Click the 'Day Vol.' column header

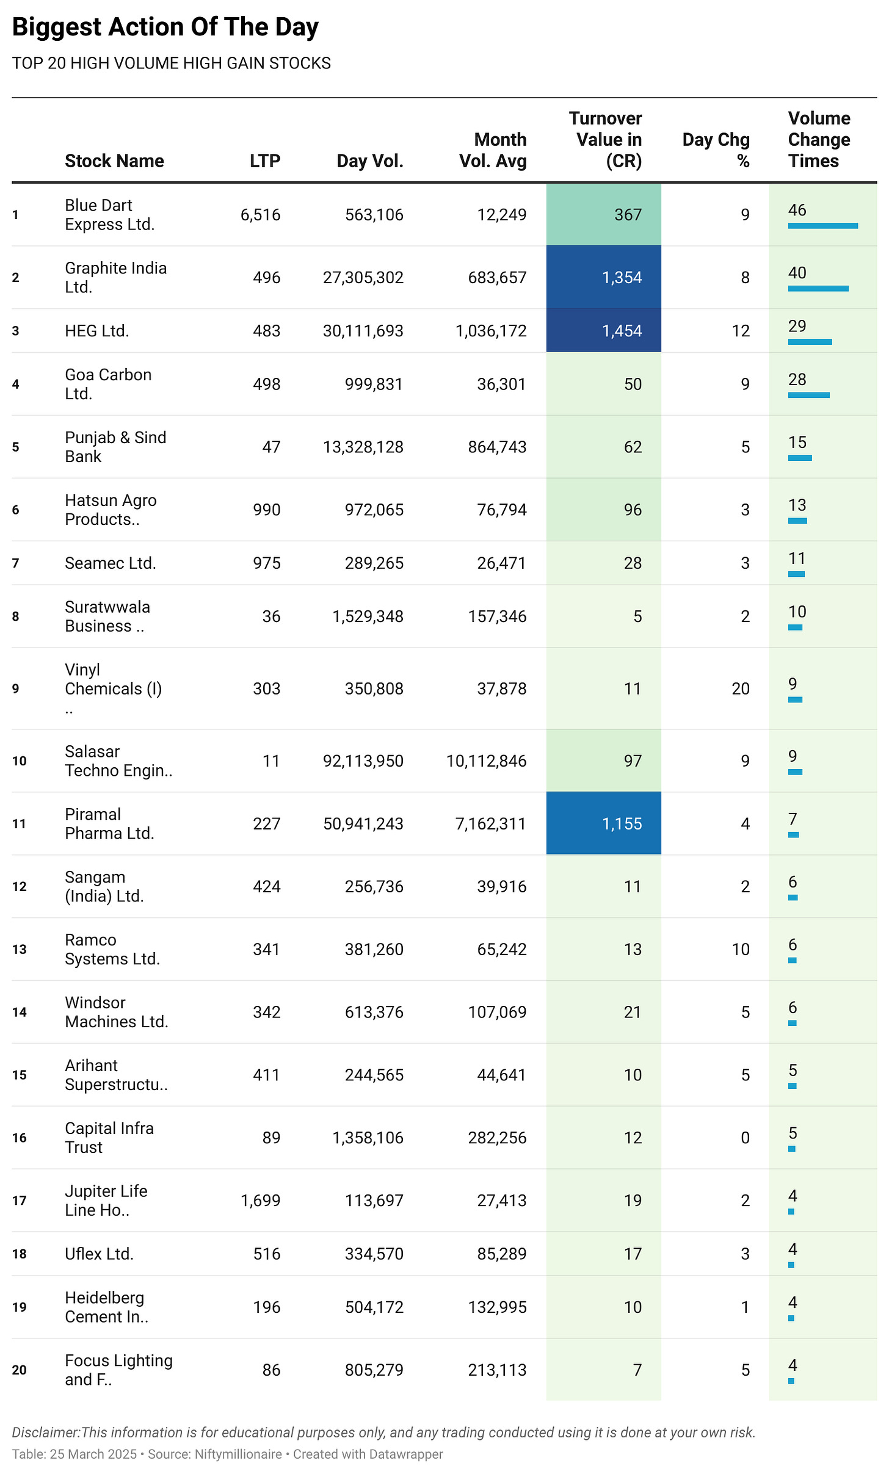tap(370, 161)
